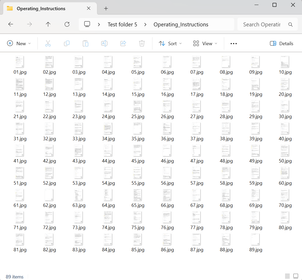Select the Operating_Instructions tab
Image resolution: width=302 pixels, height=280 pixels.
pos(41,9)
